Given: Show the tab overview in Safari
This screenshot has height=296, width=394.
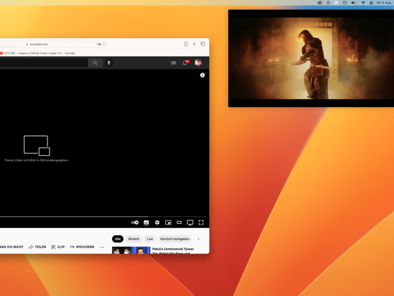Looking at the screenshot, I should (203, 44).
